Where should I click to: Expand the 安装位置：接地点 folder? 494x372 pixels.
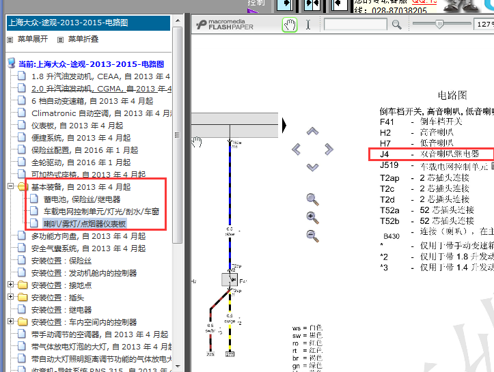pyautogui.click(x=11, y=284)
